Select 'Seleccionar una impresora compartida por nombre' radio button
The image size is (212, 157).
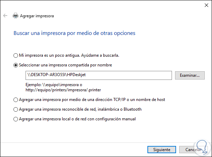tap(15, 65)
